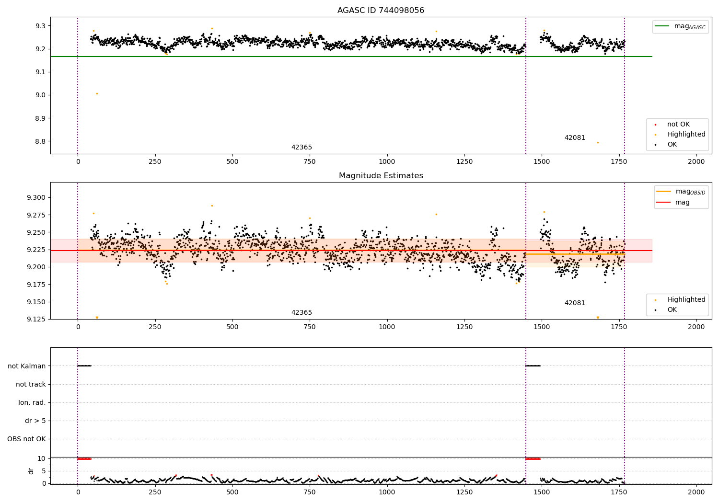Click the 'dr > 5' axis label
The image size is (719, 503).
[35, 421]
